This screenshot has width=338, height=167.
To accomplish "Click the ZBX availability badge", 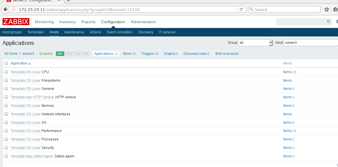I will point(60,54).
